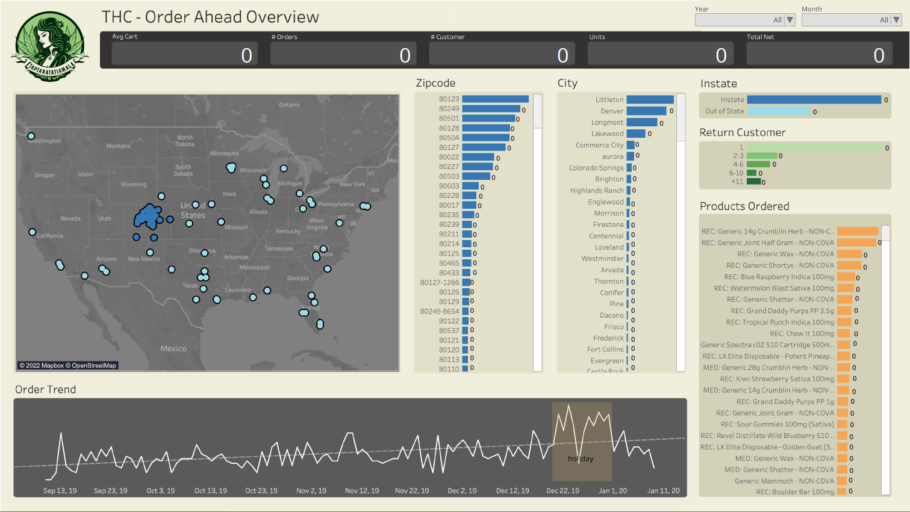910x512 pixels.
Task: Click REC: Sour Gummies 100mg (Sativa) label
Action: coord(777,425)
